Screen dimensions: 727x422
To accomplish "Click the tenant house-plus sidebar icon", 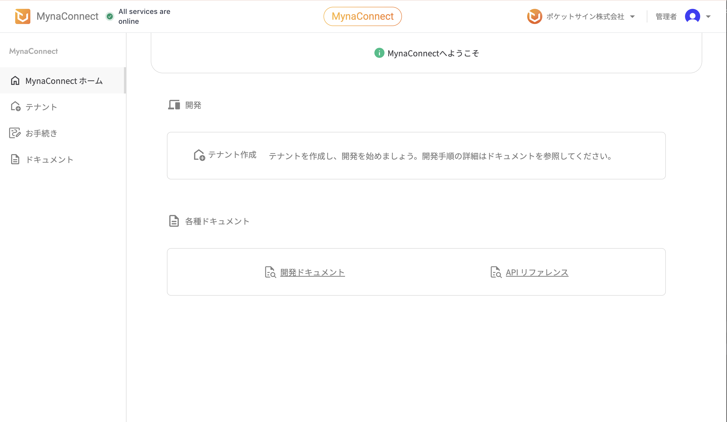I will click(15, 106).
